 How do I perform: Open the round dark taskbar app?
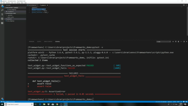click(61, 104)
